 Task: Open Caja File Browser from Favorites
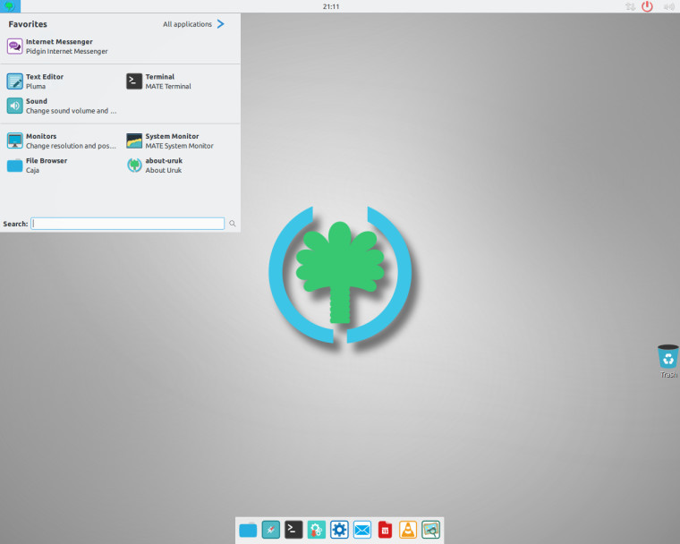[x=38, y=166]
